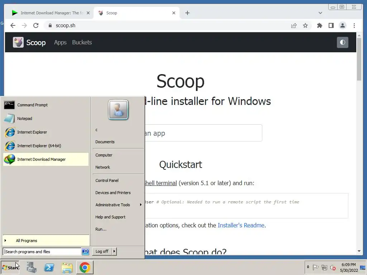Bookmark this tab with the star
This screenshot has height=275, width=367.
(305, 25)
